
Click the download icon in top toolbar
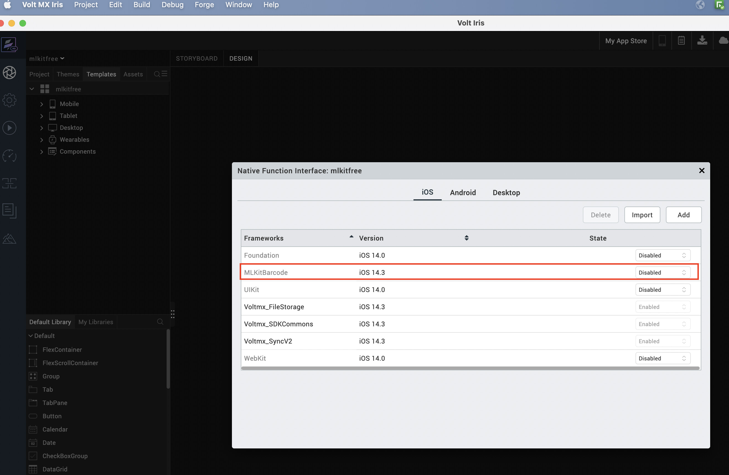point(702,40)
